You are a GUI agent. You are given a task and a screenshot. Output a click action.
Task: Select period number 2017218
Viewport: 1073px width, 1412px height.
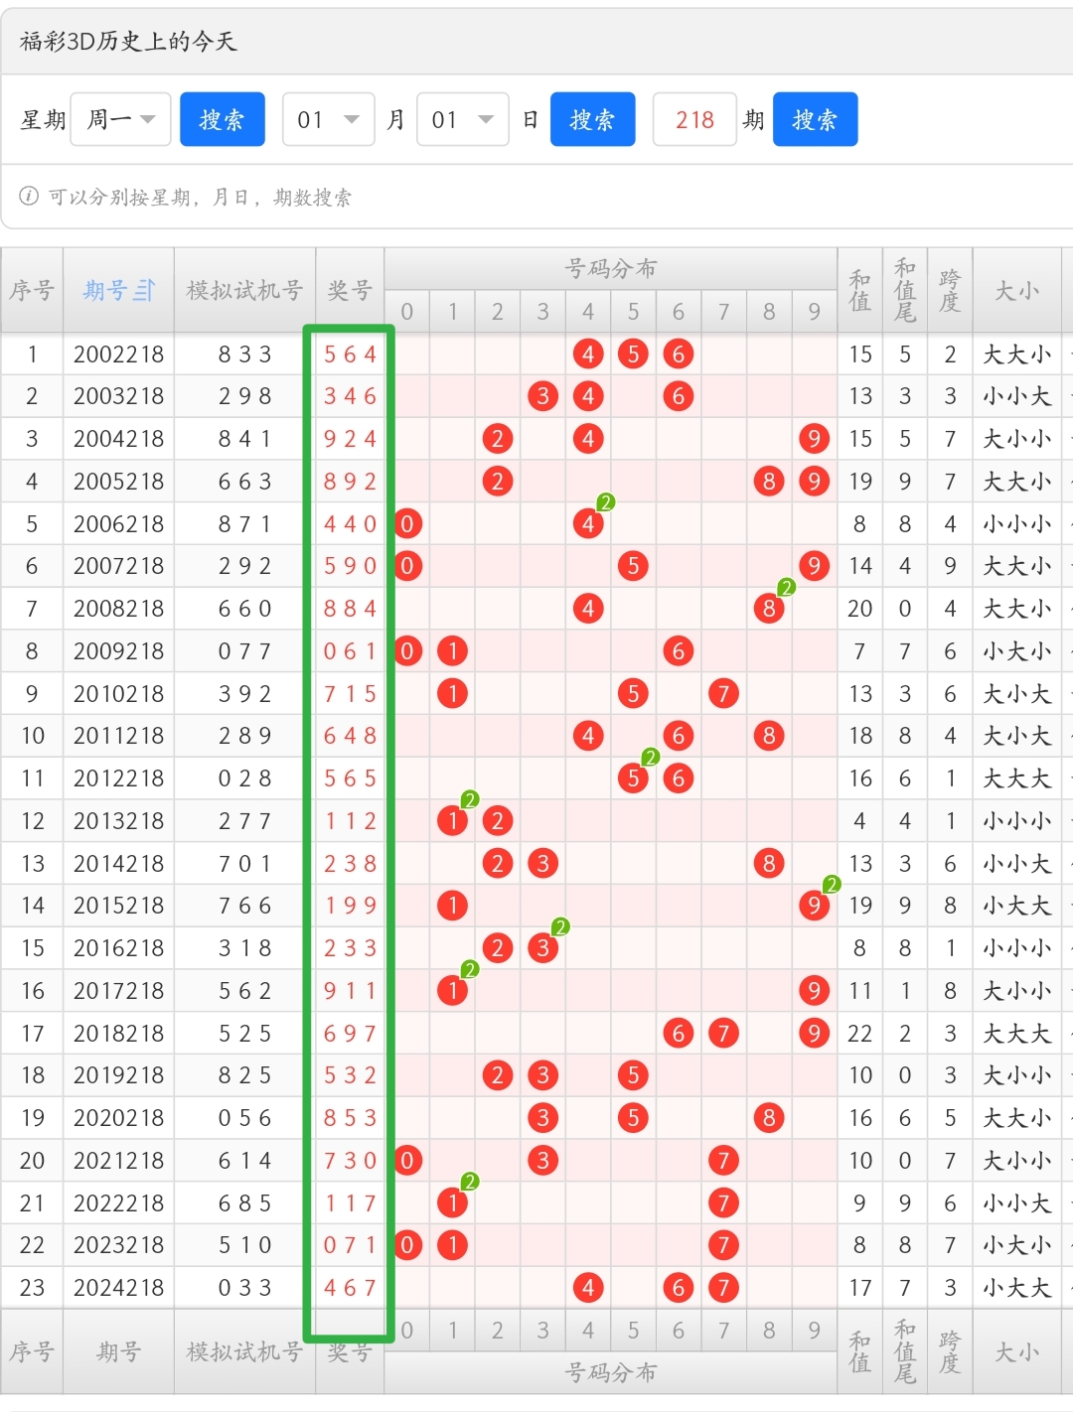click(x=118, y=991)
